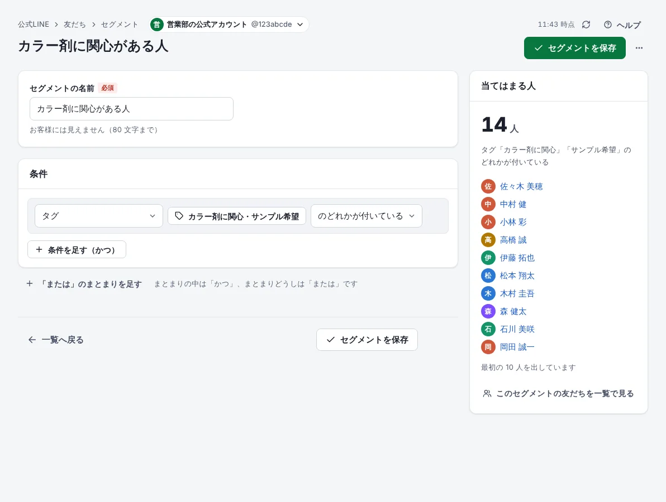
Task: Click the avatar icon for 佐々木 美穂
Action: tap(488, 186)
